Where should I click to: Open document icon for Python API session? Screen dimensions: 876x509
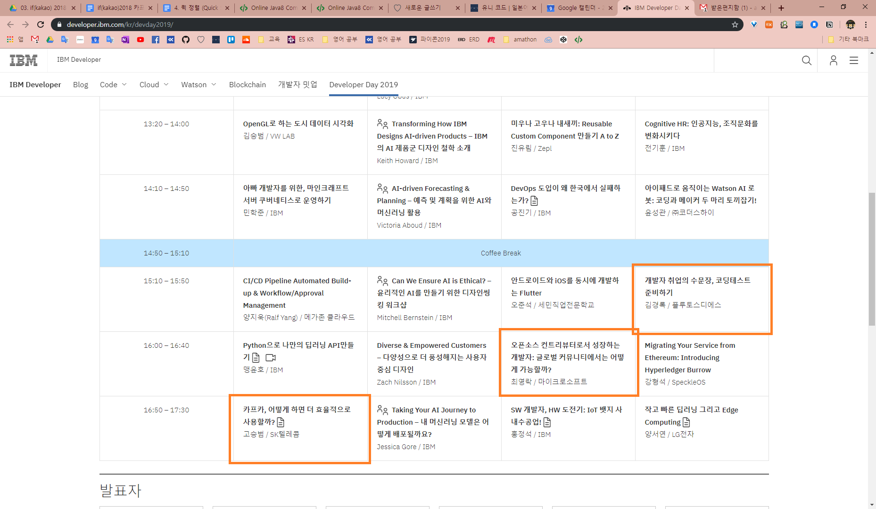pos(256,358)
